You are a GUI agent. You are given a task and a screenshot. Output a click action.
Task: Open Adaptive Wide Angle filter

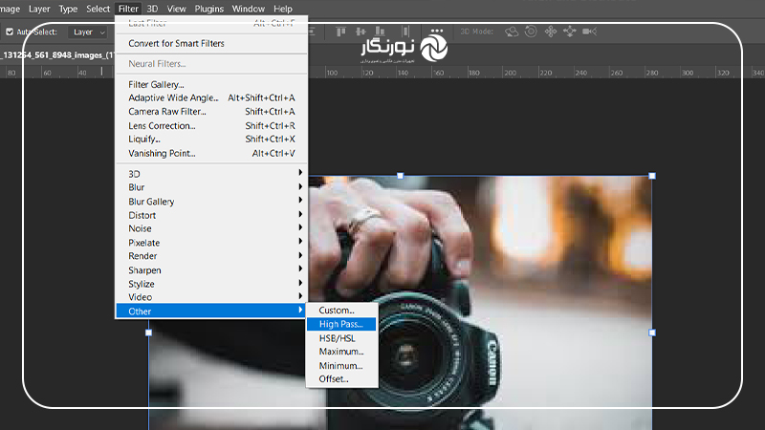pyautogui.click(x=211, y=98)
